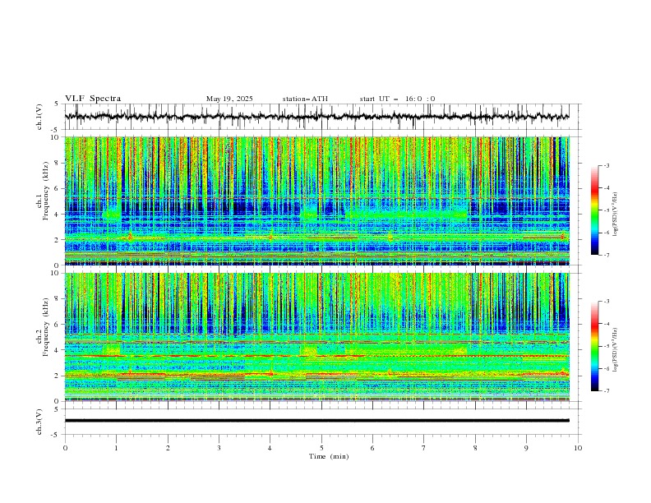
Task: Click the "ch.3(V)" axis label
Action: 39,422
